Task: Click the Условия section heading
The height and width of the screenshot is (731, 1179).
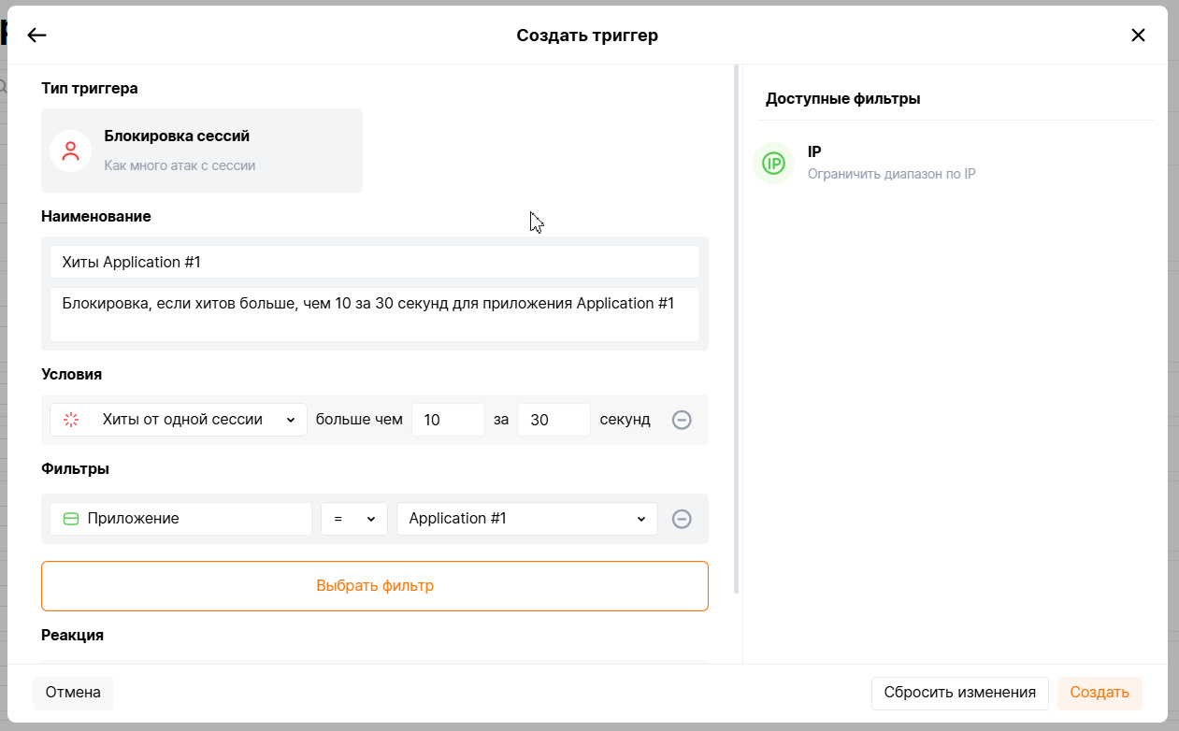Action: pyautogui.click(x=71, y=374)
